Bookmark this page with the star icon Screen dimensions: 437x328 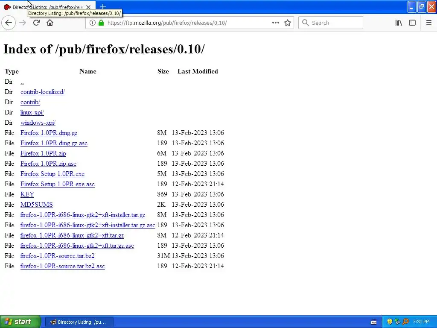point(288,23)
